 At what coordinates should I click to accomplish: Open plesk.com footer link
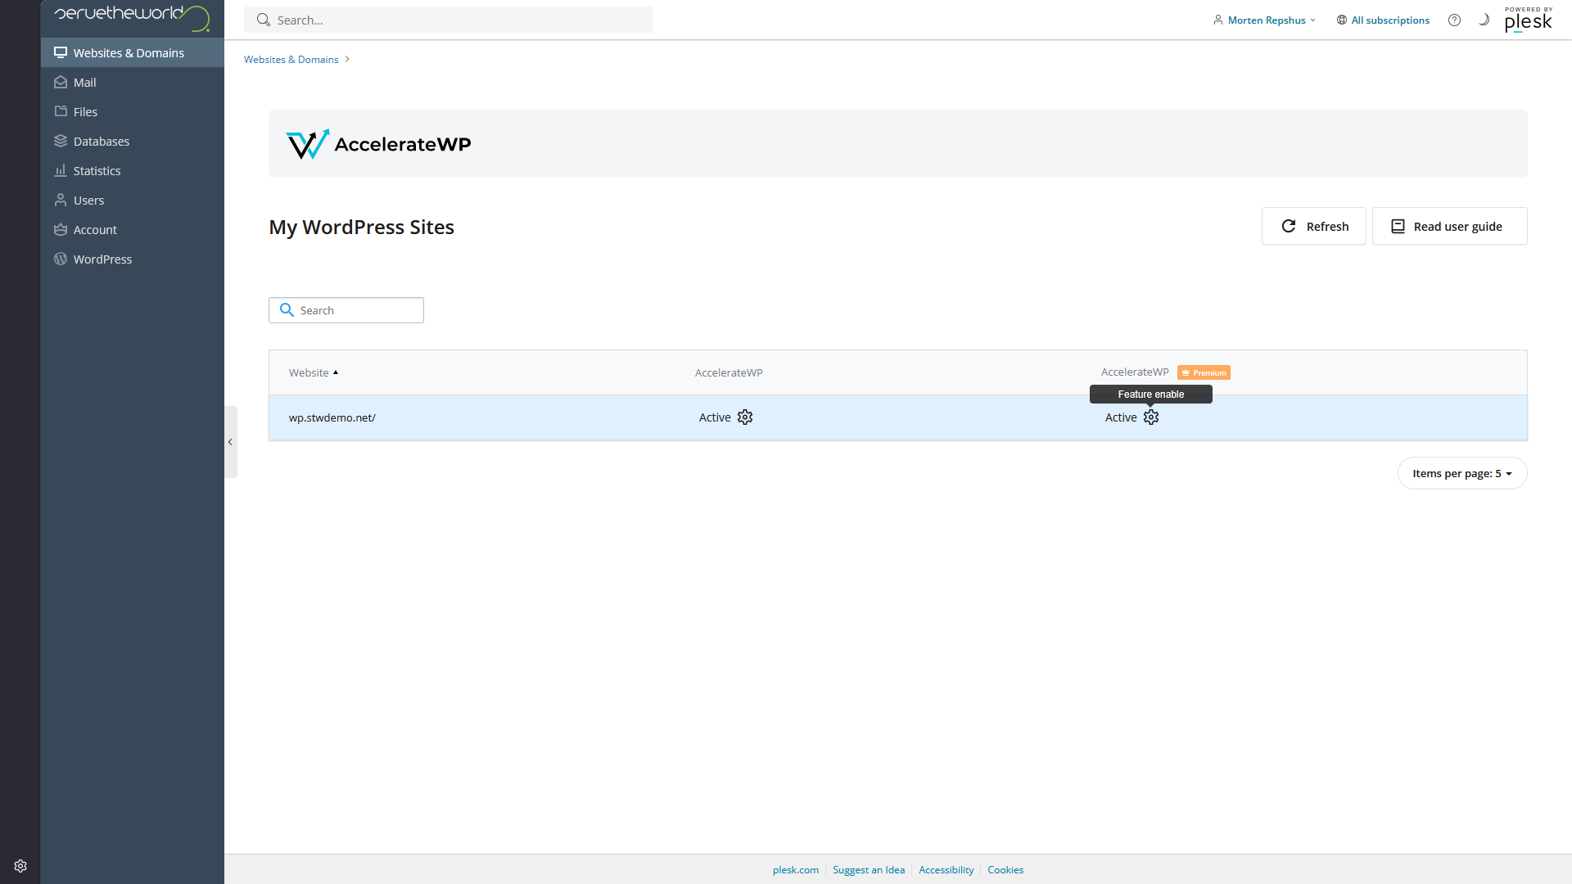(x=795, y=869)
